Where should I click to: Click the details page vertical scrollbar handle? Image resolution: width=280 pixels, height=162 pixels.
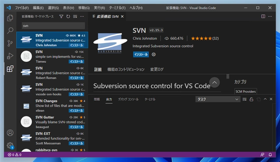(x=228, y=76)
